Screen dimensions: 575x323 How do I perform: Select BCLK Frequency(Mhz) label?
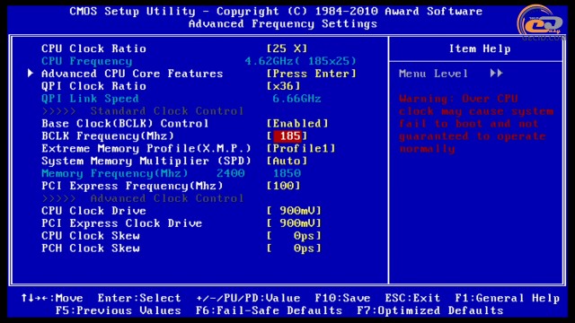(x=108, y=135)
